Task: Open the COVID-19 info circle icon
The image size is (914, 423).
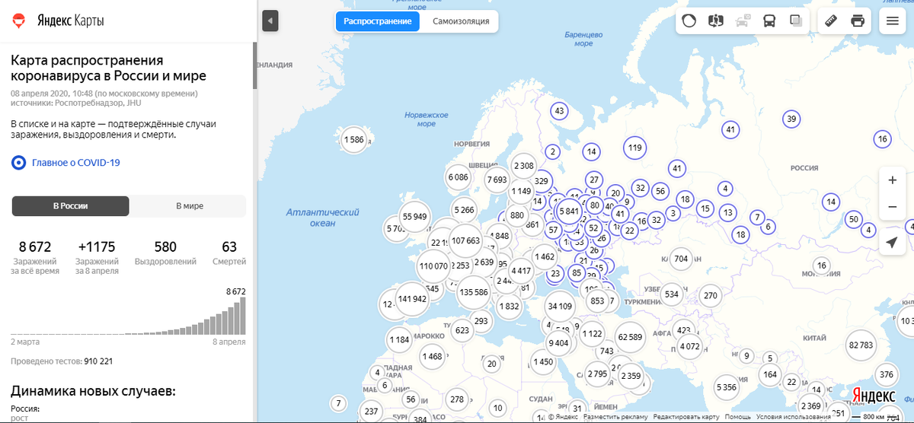Action: coord(18,162)
